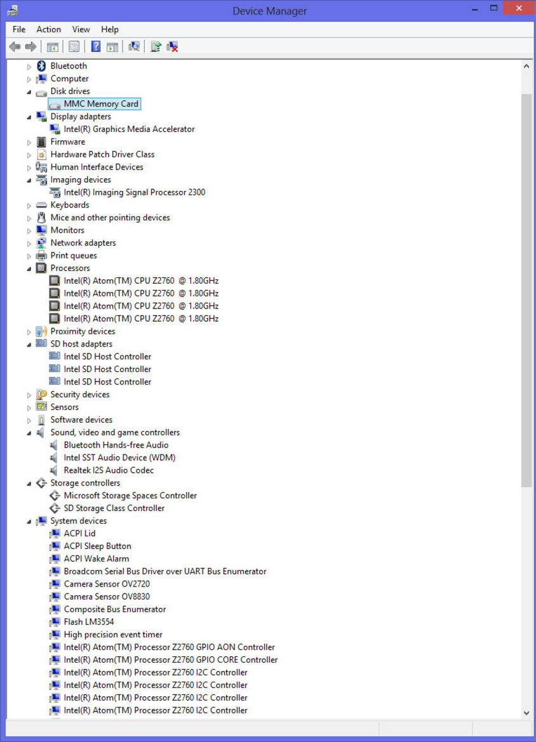This screenshot has height=742, width=536.
Task: Collapse the System devices node
Action: pyautogui.click(x=29, y=522)
